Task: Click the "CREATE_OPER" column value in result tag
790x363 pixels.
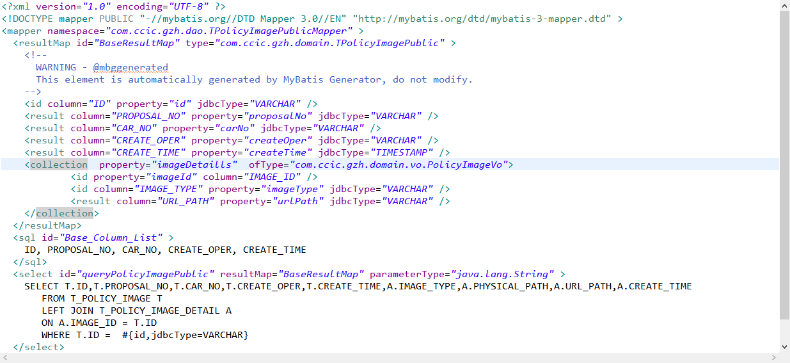Action: pyautogui.click(x=148, y=140)
